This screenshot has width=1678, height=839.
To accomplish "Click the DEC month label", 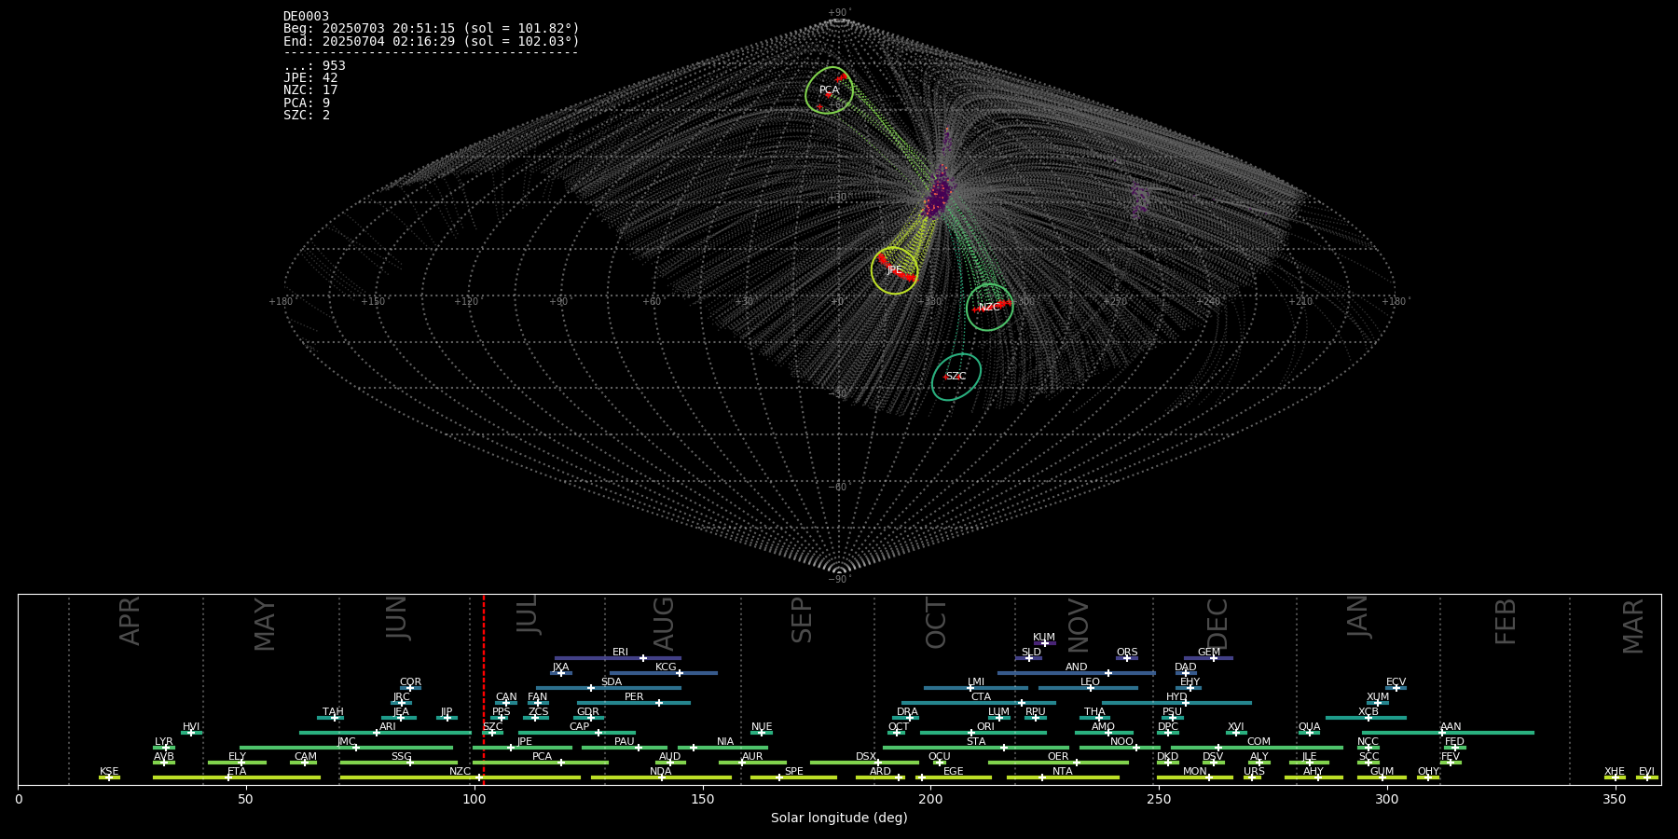I will click(1217, 624).
